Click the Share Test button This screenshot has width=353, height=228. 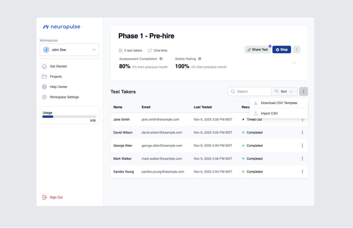[257, 49]
